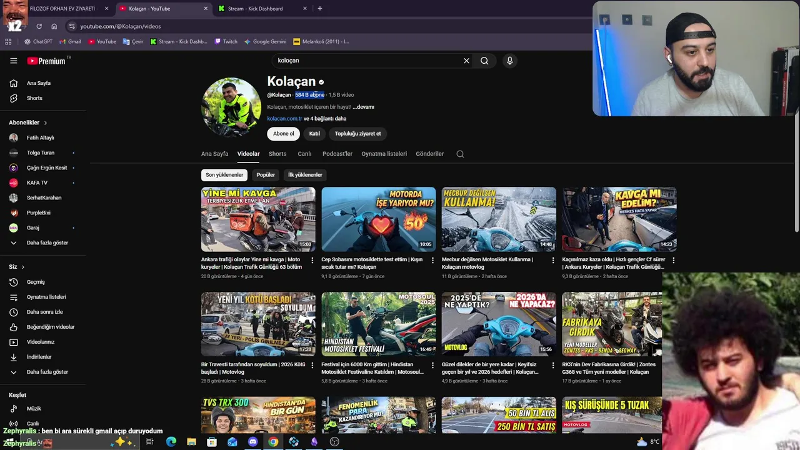Screen dimensions: 800x450
Task: Run search with magnifier button
Action: (484, 61)
